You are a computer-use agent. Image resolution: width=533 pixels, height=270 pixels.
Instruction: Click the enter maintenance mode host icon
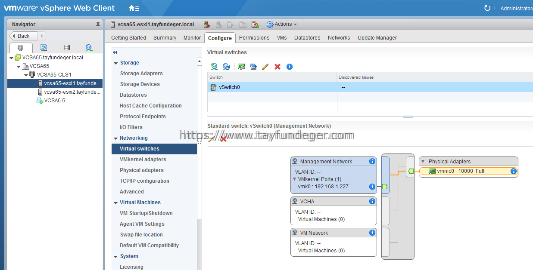[x=207, y=25]
